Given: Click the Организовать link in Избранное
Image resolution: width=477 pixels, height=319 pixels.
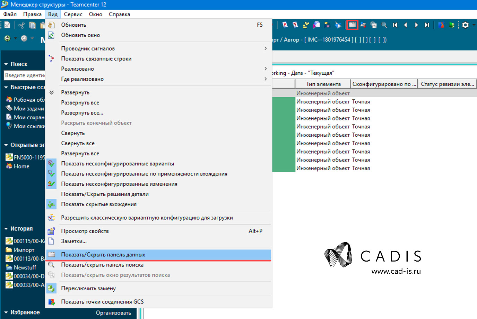Looking at the screenshot, I should pos(113,313).
